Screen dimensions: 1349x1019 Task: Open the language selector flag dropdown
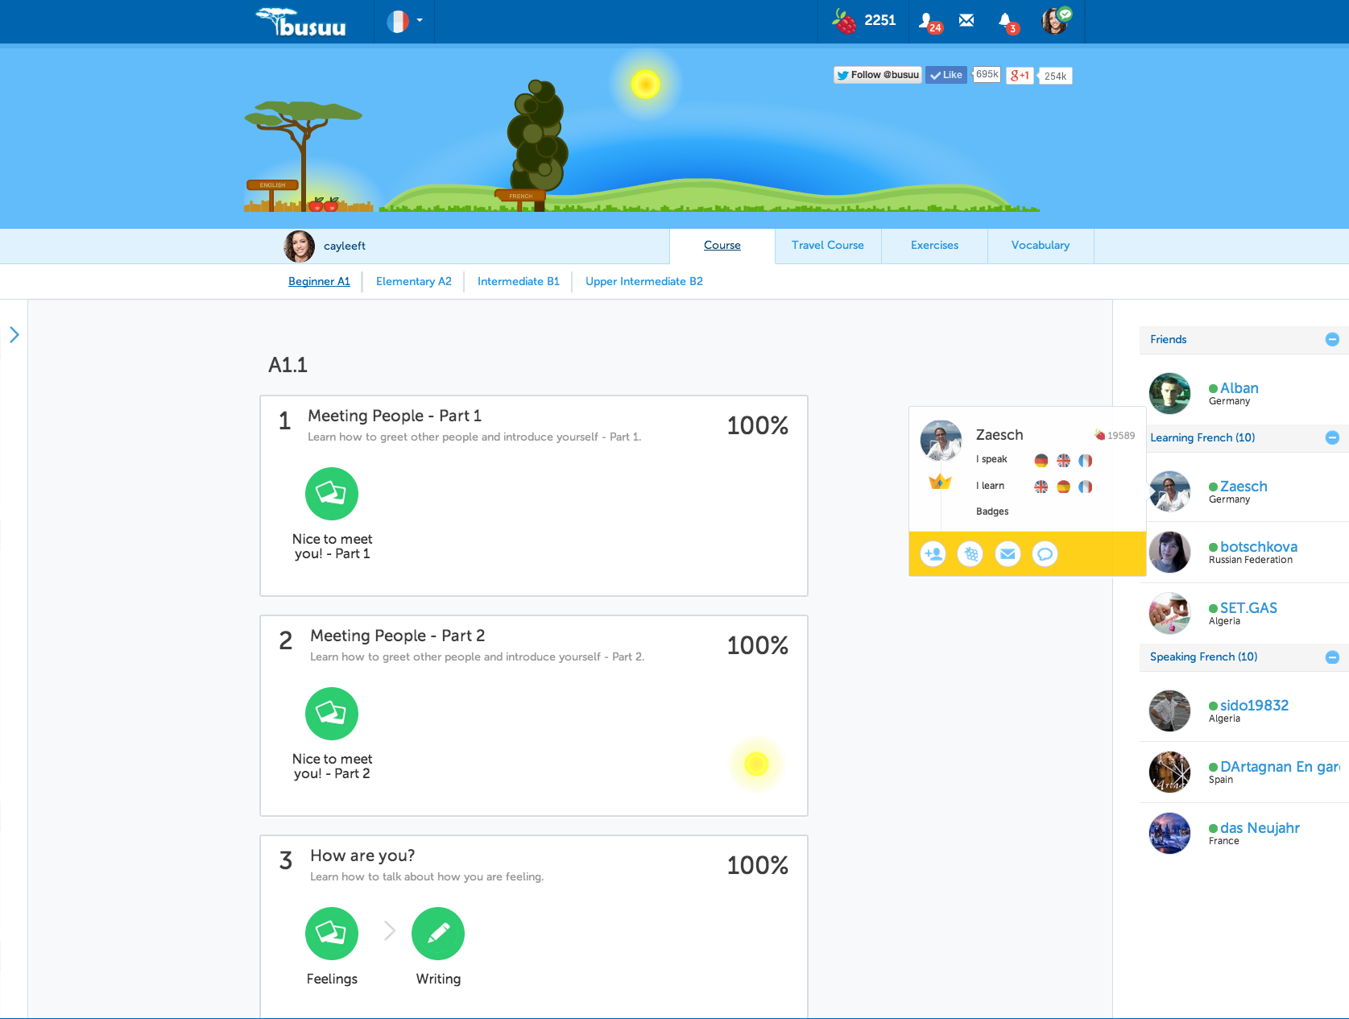pos(403,22)
